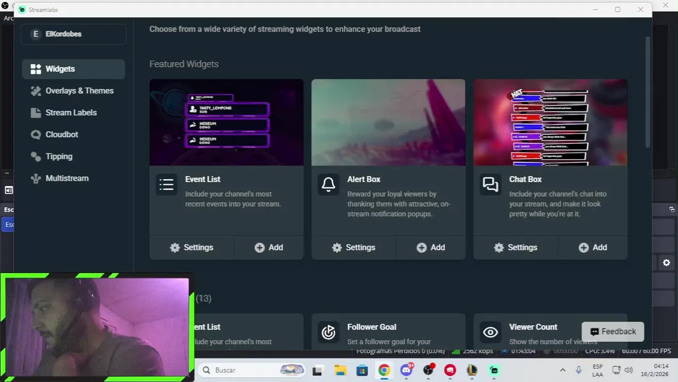Open the ESP LAA language switcher
This screenshot has width=678, height=382.
pyautogui.click(x=597, y=370)
